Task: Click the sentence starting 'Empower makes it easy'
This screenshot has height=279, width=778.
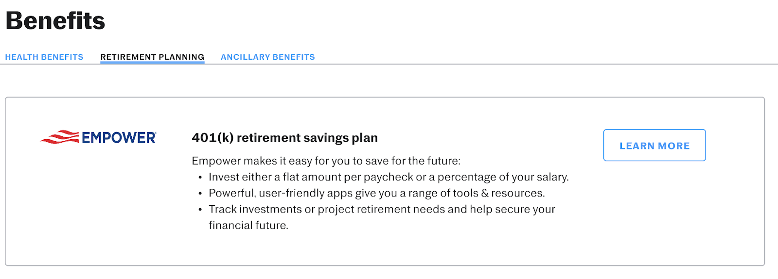Action: tap(326, 161)
